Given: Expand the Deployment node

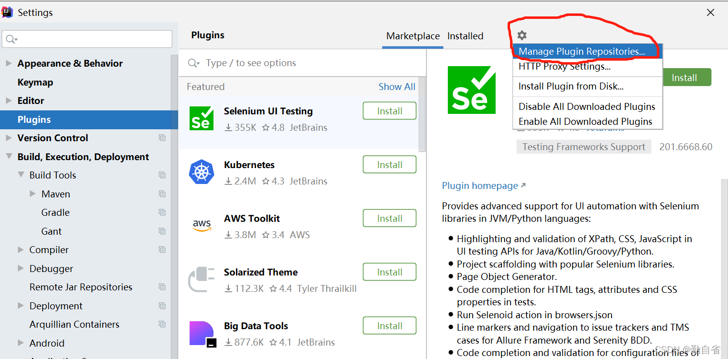Looking at the screenshot, I should pyautogui.click(x=21, y=306).
